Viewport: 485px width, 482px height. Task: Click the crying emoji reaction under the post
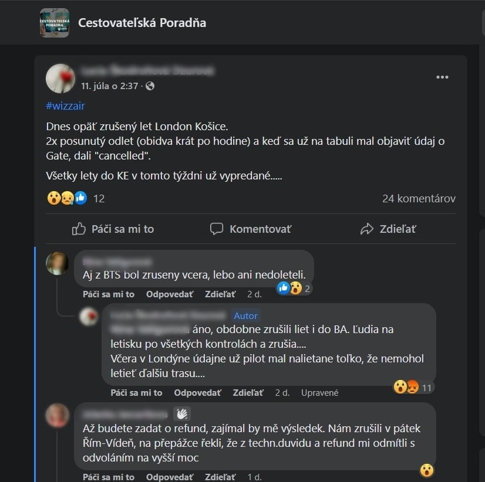point(66,198)
